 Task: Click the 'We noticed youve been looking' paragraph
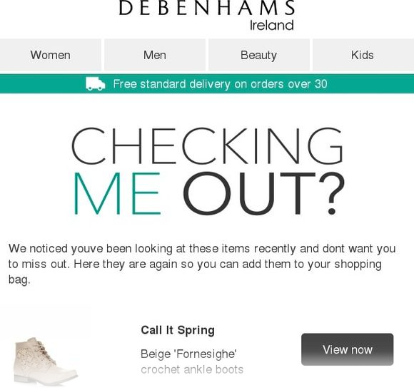202,264
